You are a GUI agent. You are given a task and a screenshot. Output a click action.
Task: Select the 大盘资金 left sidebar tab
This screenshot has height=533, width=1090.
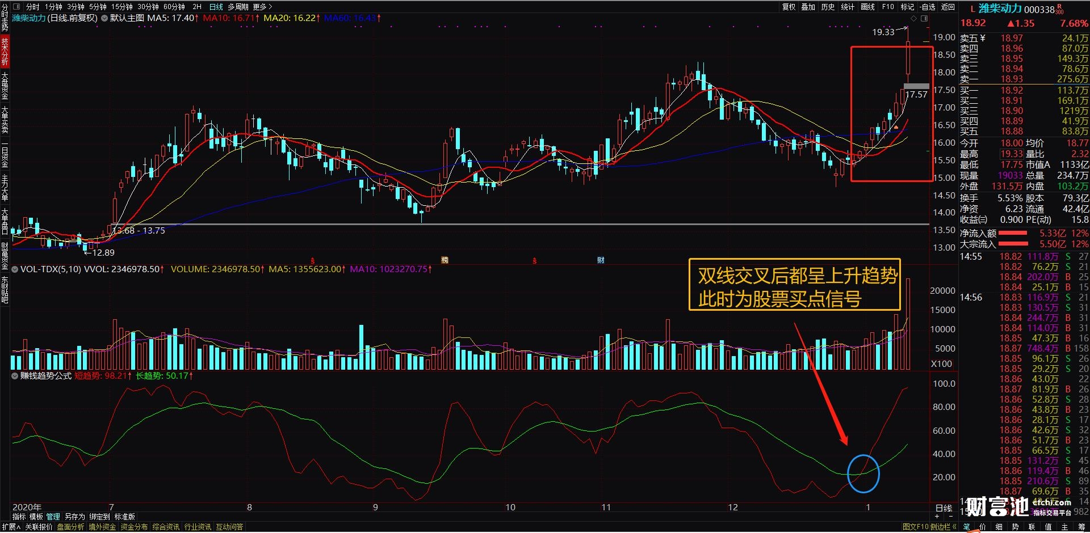pyautogui.click(x=5, y=86)
